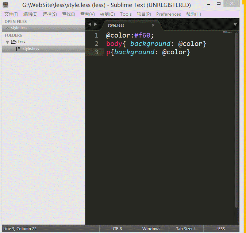Select style.less file in Folders tree
Screen dimensions: 246x233
point(43,49)
